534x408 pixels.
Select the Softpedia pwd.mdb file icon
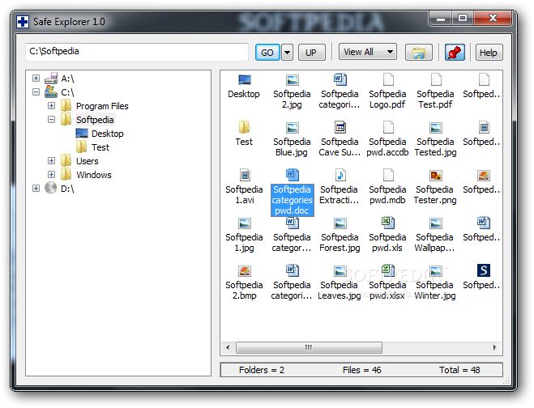click(x=388, y=175)
